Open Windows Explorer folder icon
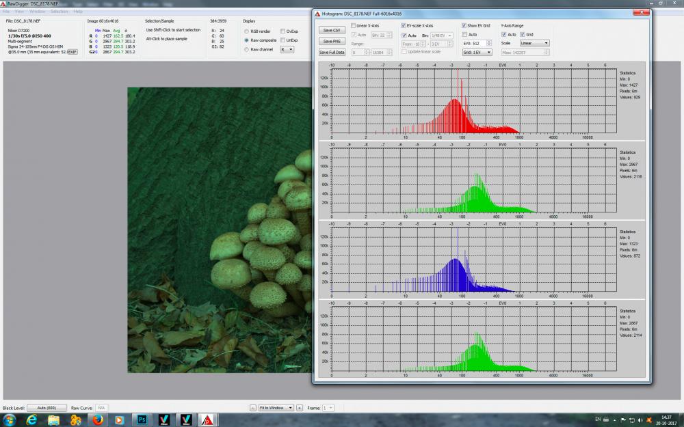 (53, 420)
